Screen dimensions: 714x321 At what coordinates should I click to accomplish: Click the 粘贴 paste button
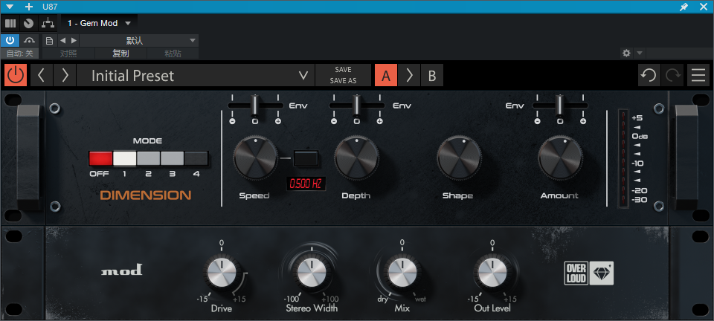coord(173,53)
